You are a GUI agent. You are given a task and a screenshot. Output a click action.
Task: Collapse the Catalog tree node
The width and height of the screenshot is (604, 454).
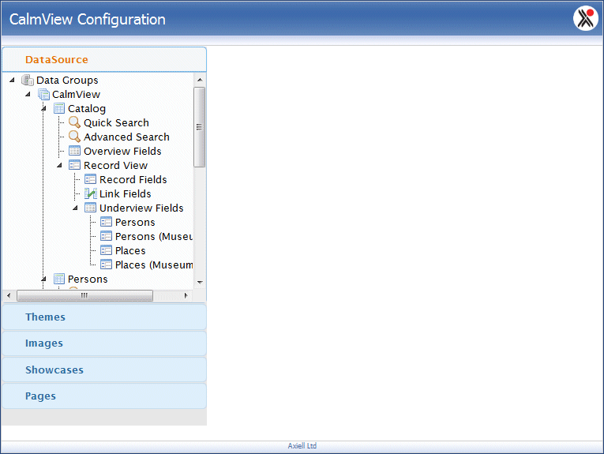(43, 109)
